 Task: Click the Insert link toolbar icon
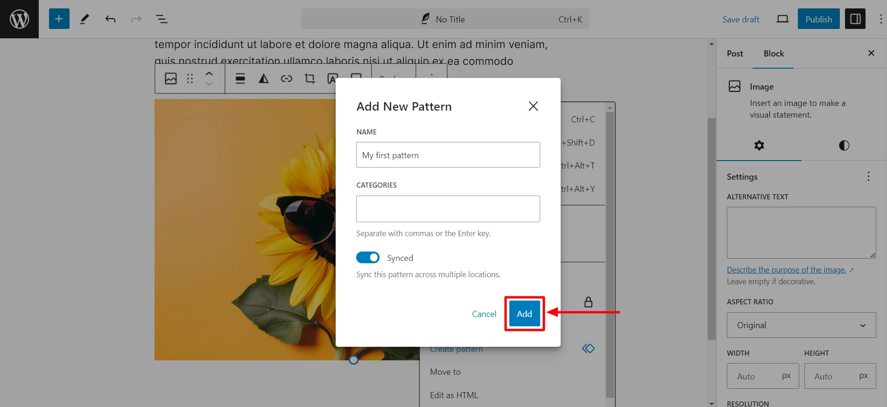tap(287, 78)
